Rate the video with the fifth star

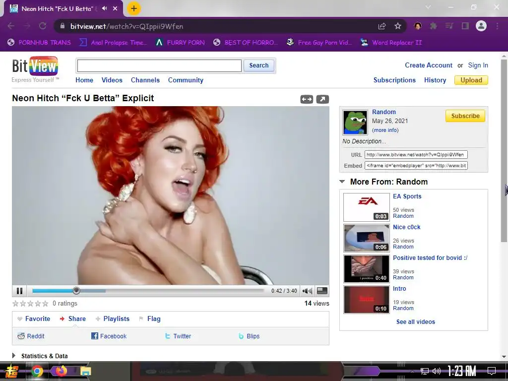(45, 304)
